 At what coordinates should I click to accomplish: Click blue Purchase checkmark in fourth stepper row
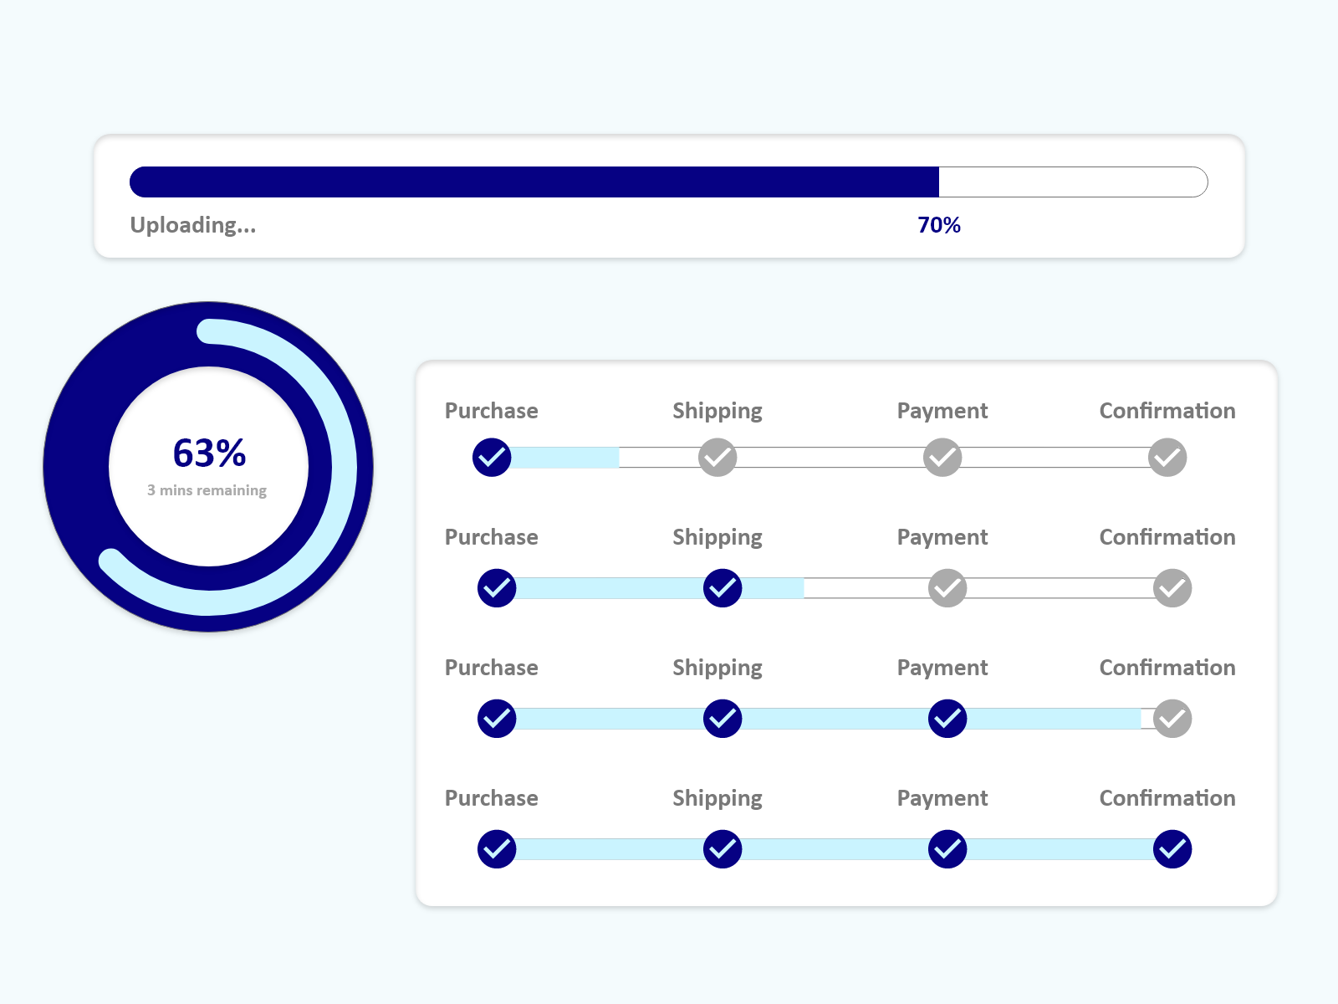point(497,849)
